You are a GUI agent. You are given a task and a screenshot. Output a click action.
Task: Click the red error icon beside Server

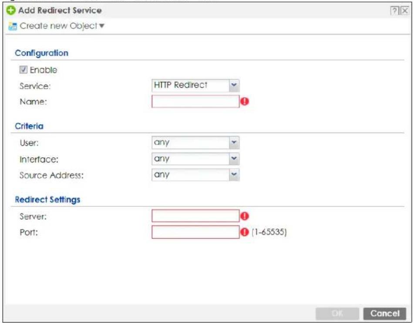pyautogui.click(x=245, y=216)
